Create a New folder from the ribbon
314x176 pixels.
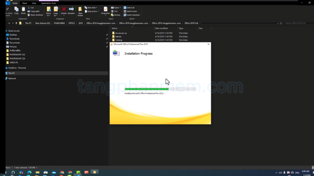click(80, 11)
